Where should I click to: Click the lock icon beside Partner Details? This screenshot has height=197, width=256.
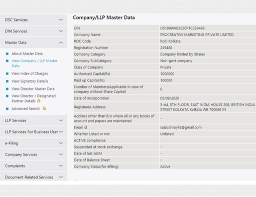point(39,101)
